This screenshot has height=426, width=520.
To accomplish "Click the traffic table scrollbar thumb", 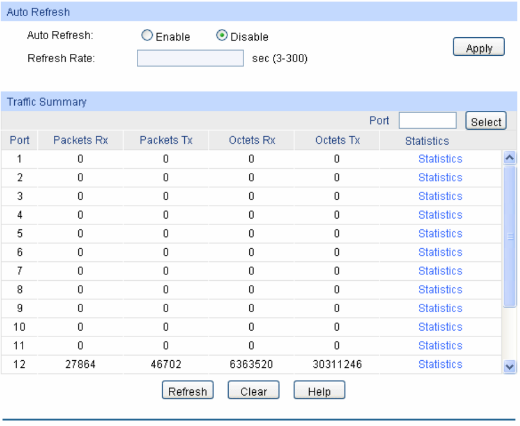I will [x=509, y=236].
